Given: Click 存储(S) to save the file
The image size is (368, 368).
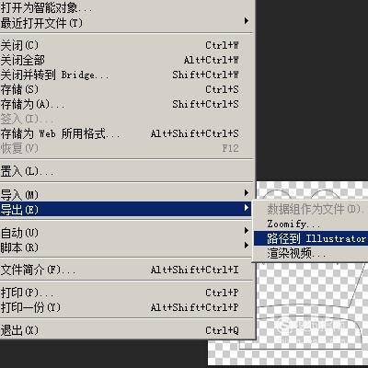Looking at the screenshot, I should coord(126,89).
